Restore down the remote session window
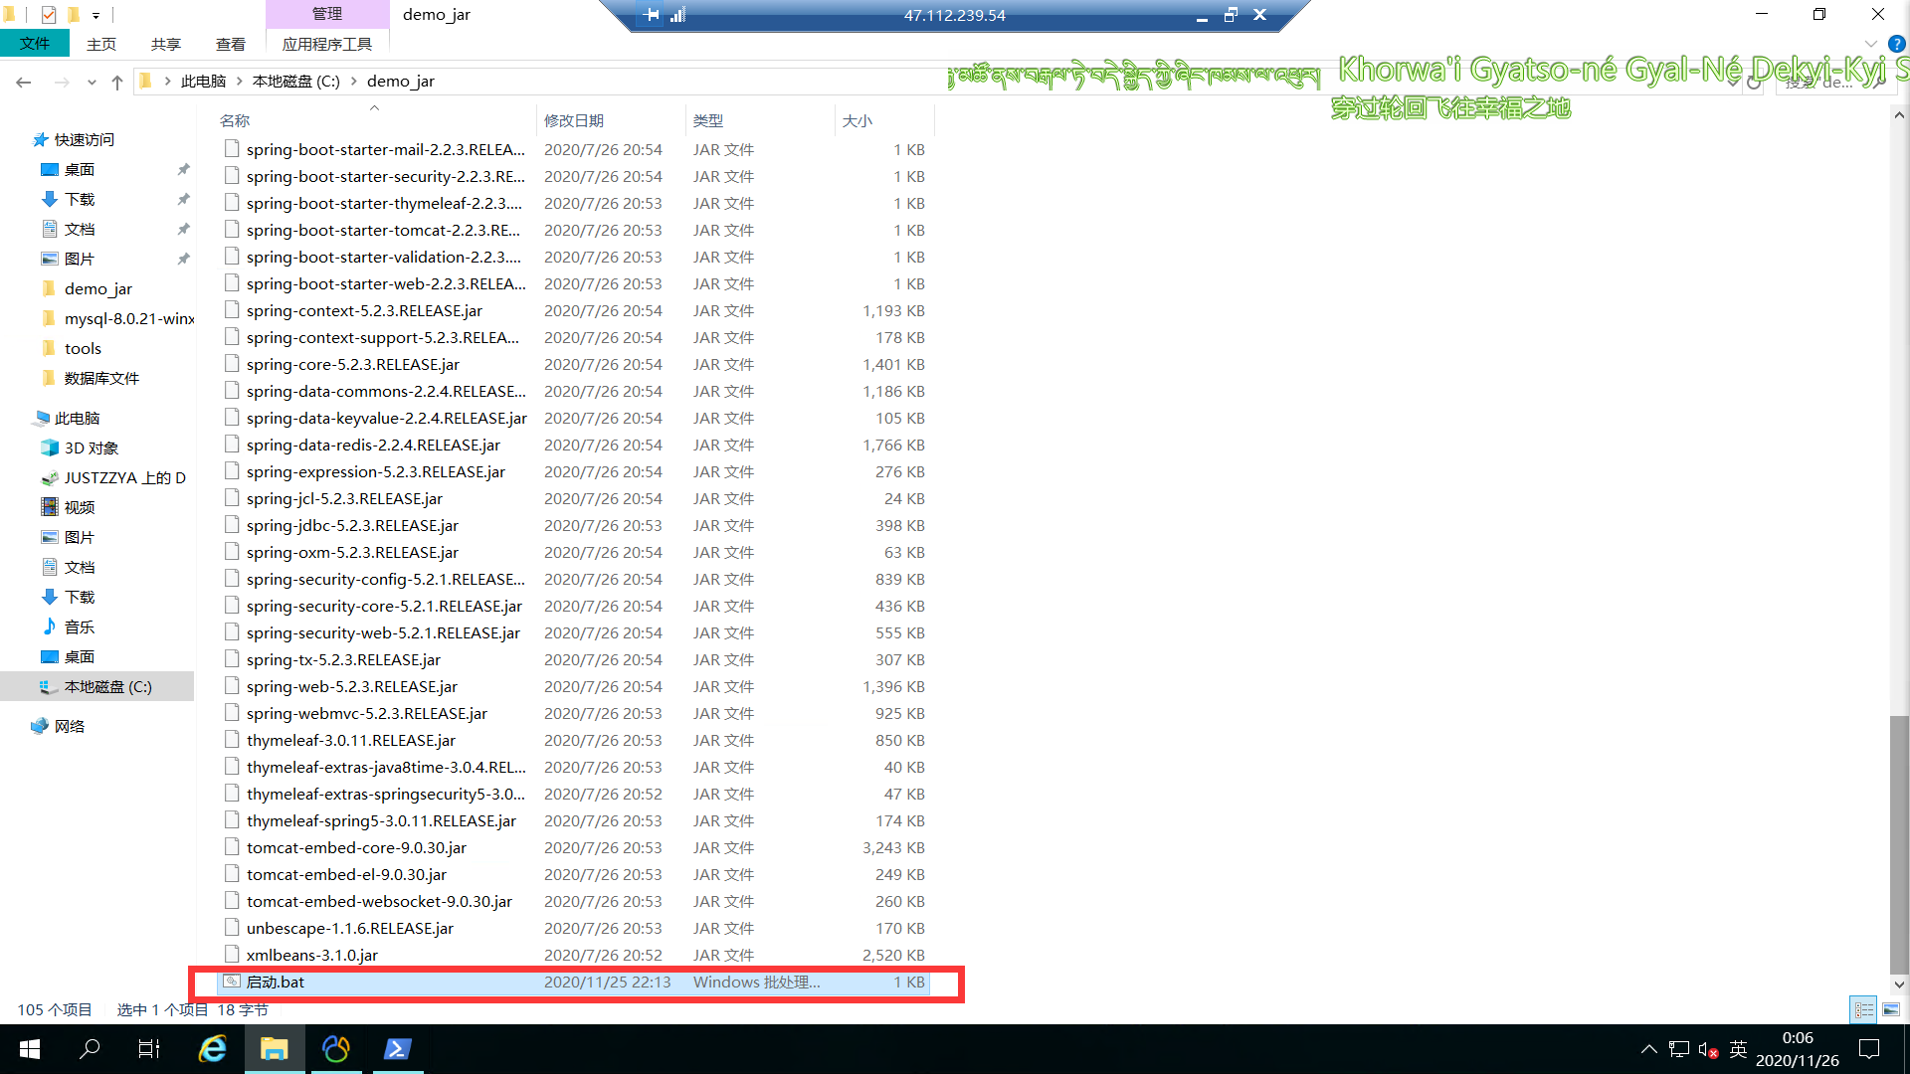 click(x=1231, y=15)
